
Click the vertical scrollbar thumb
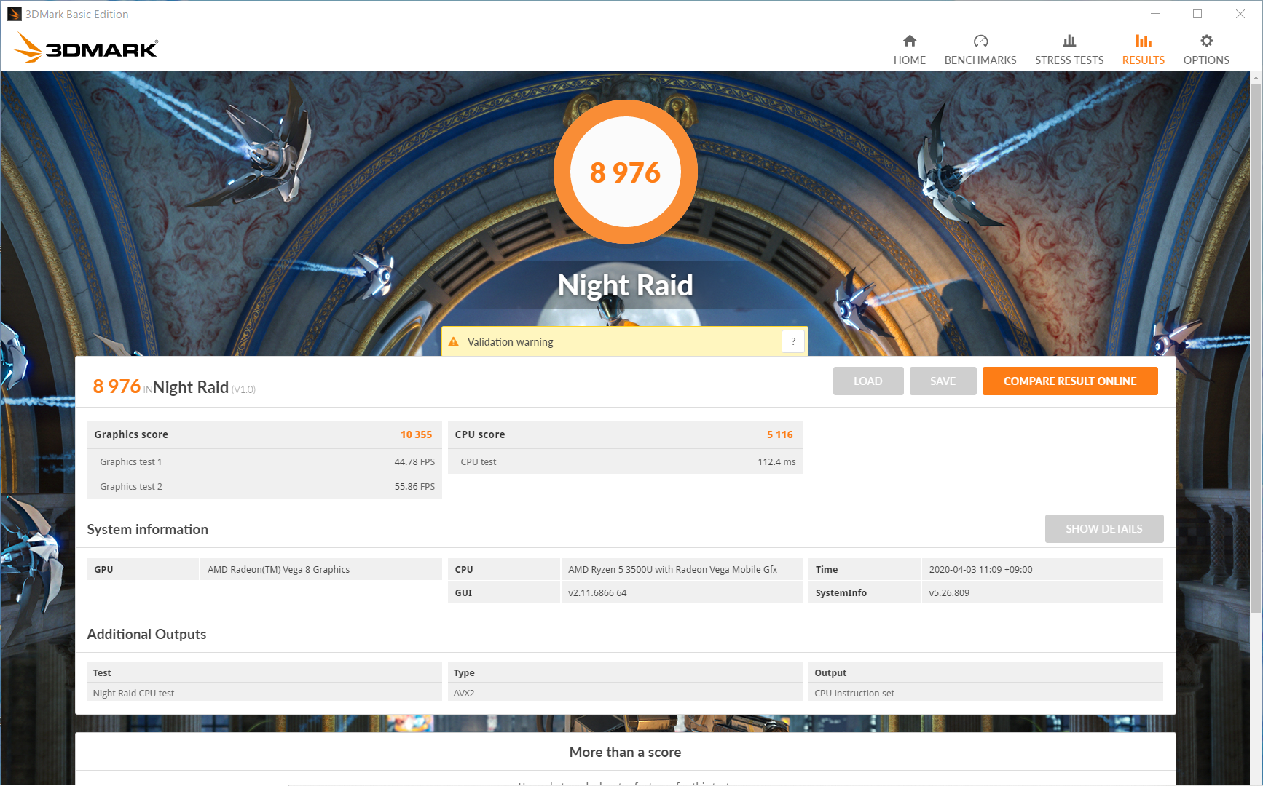tap(1256, 349)
